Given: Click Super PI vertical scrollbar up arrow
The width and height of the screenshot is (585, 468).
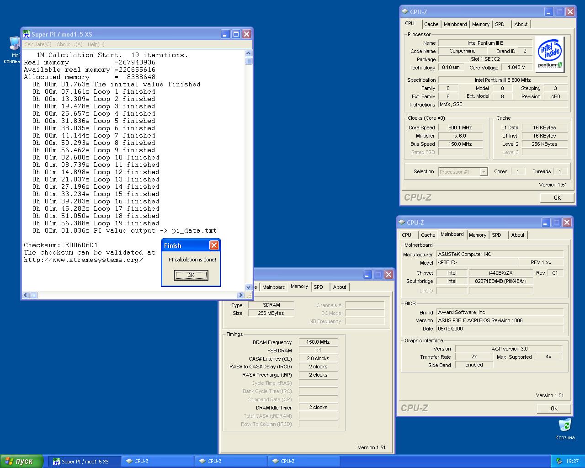Looking at the screenshot, I should pos(249,53).
